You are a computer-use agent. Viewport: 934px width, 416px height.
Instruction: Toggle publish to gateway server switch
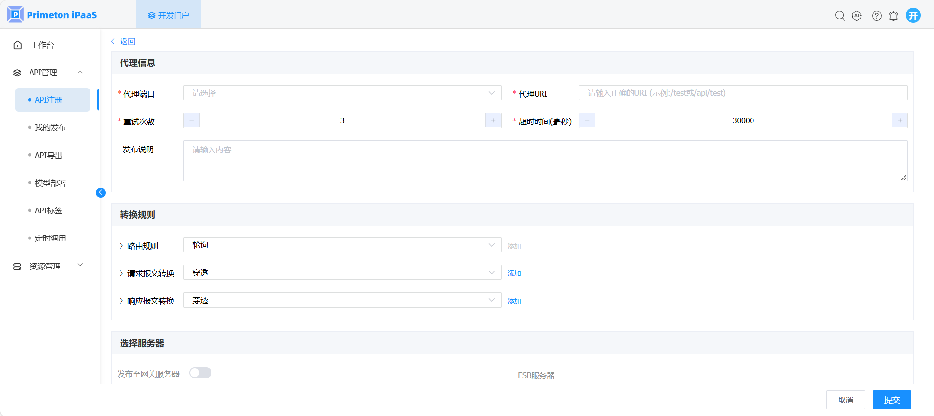tap(200, 373)
